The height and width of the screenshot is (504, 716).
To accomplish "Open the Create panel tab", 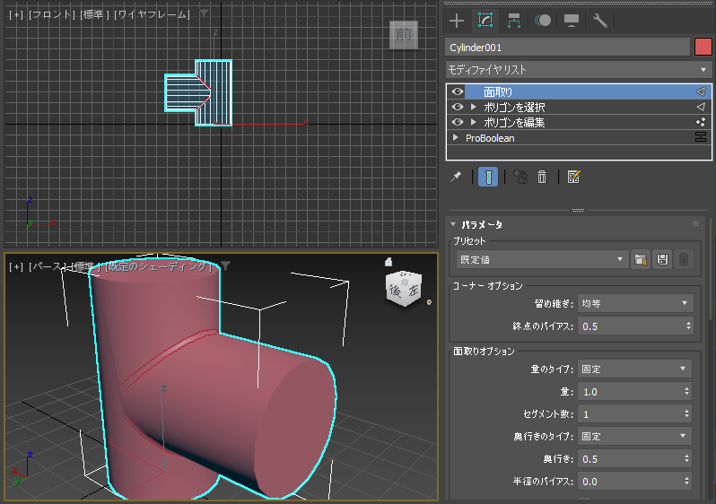I will click(x=456, y=21).
